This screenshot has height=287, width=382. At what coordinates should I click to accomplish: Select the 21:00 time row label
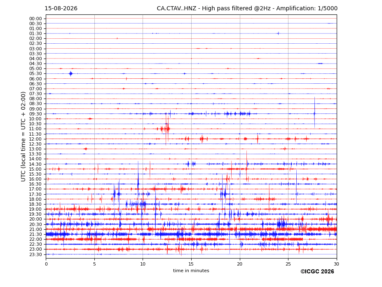35,229
